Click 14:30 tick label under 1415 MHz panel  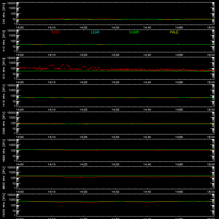115,110
